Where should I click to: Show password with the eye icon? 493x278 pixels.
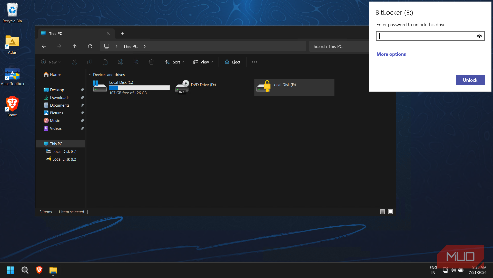coord(479,36)
